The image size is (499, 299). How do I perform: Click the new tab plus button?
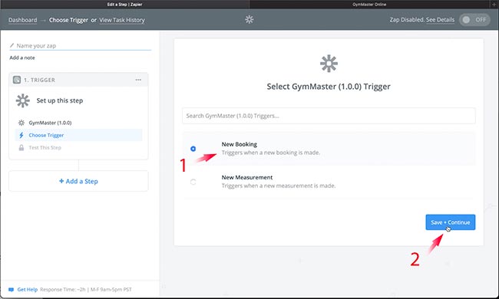[494, 4]
